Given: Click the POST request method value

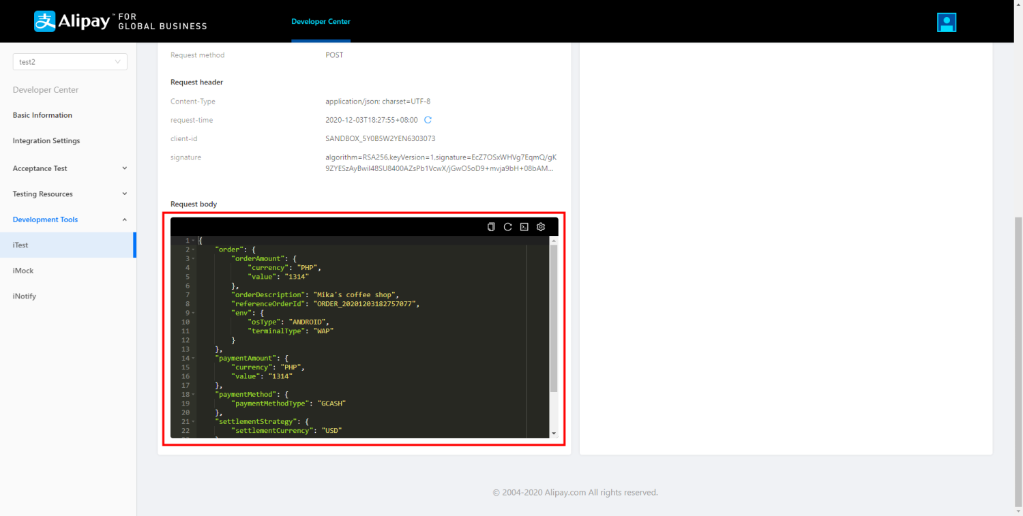Looking at the screenshot, I should [x=334, y=55].
